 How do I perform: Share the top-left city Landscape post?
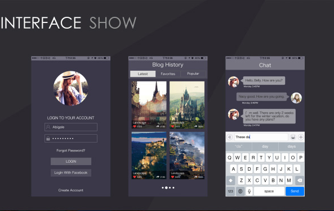pos(158,126)
